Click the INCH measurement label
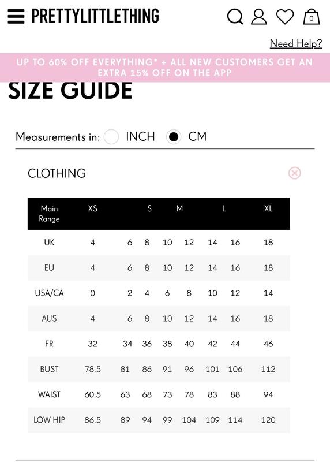This screenshot has height=462, width=330. [140, 137]
